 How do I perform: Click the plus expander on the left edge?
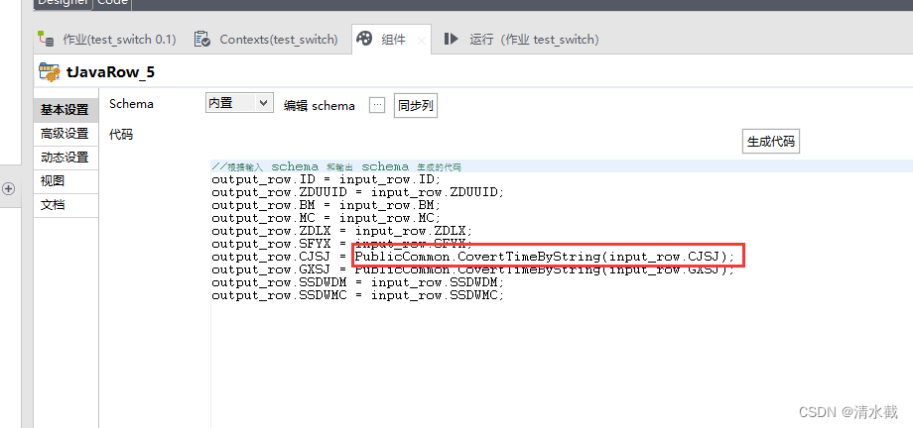pos(8,188)
